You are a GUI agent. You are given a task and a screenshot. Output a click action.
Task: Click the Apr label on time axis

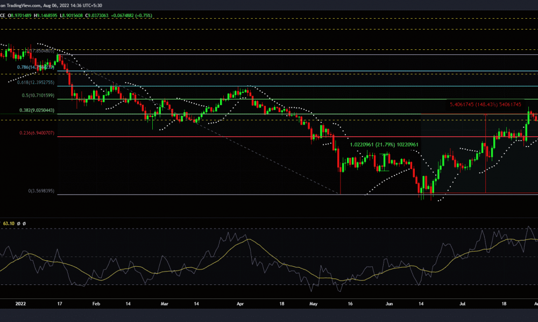click(x=240, y=304)
